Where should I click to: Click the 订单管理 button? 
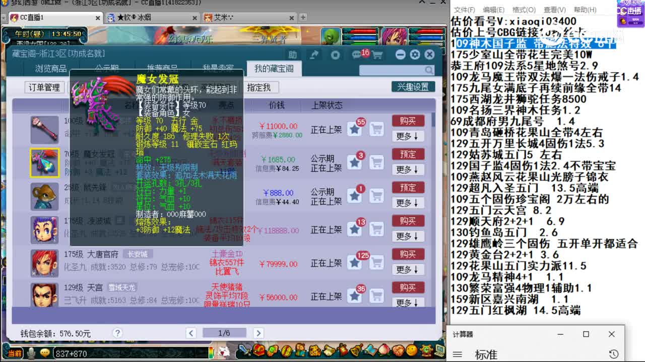click(x=44, y=87)
